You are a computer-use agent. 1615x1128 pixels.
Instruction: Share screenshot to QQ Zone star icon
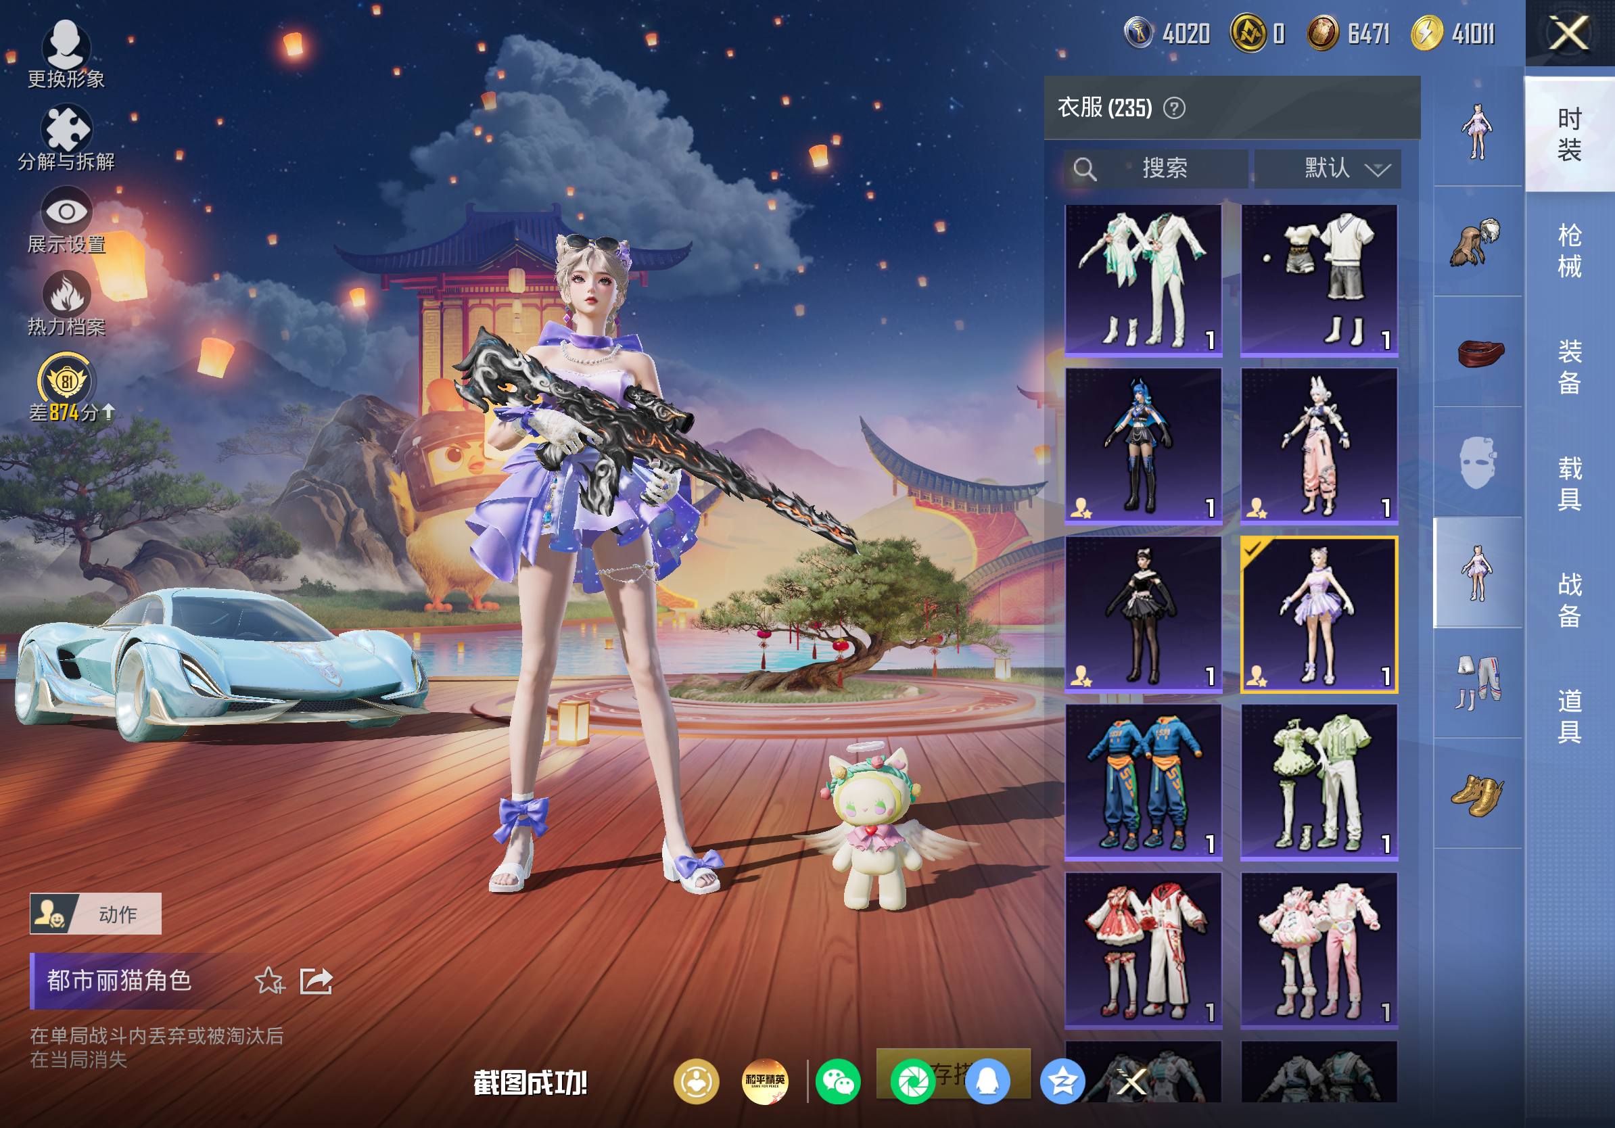coord(1062,1081)
